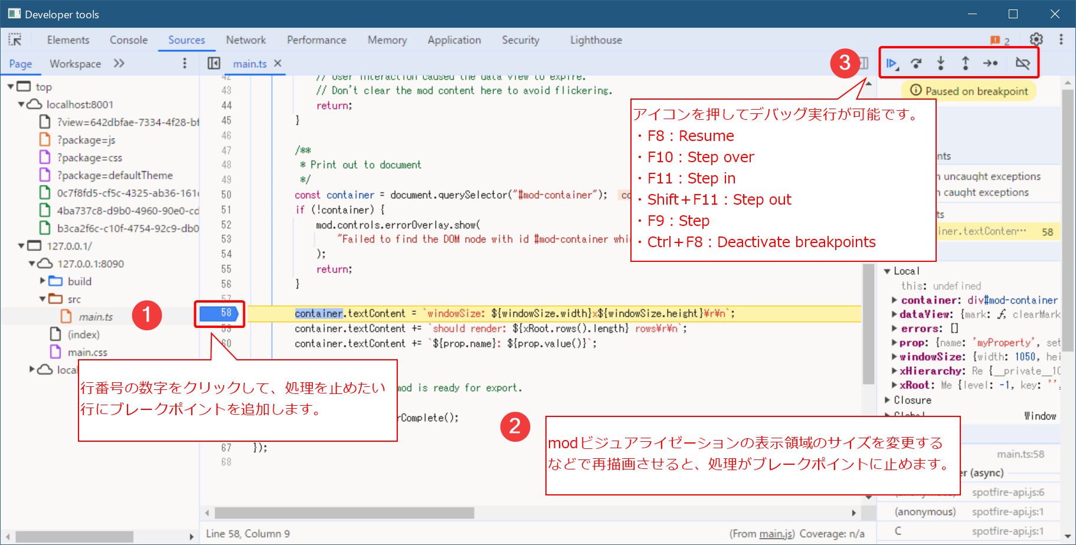Expand the errors scope variable
Screen dimensions: 1076x545
click(895, 329)
